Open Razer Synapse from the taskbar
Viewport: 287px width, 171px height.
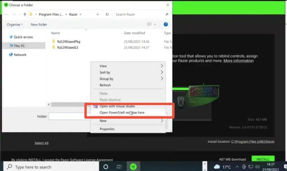pyautogui.click(x=133, y=166)
